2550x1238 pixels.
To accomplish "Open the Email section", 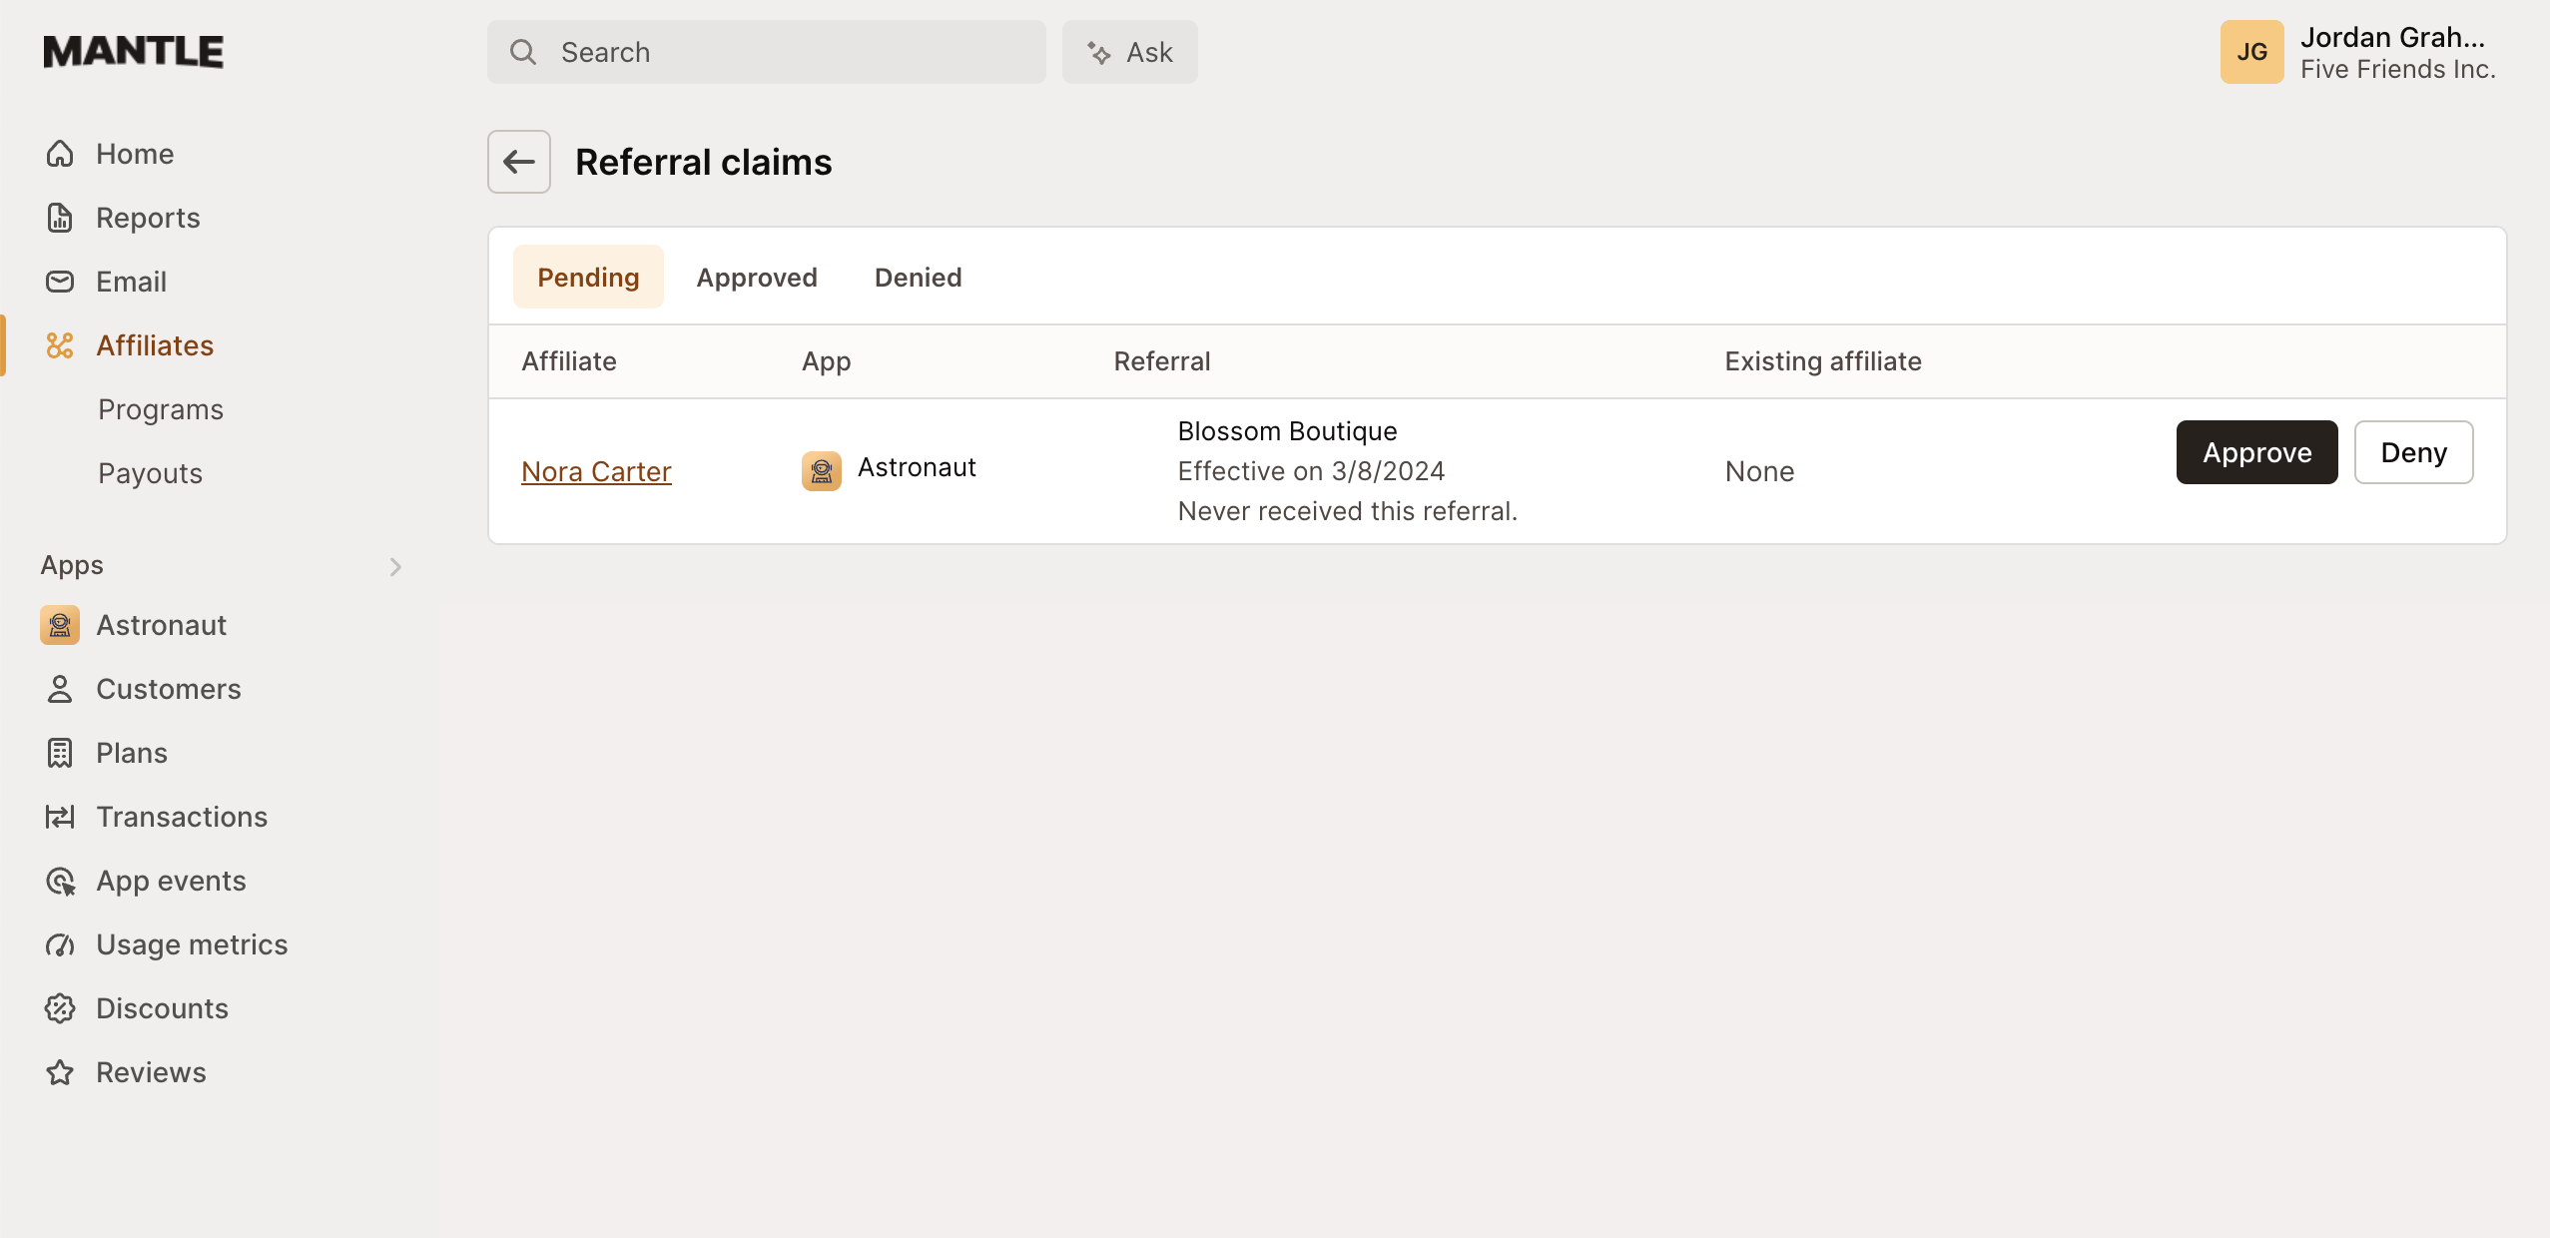I will (x=131, y=281).
